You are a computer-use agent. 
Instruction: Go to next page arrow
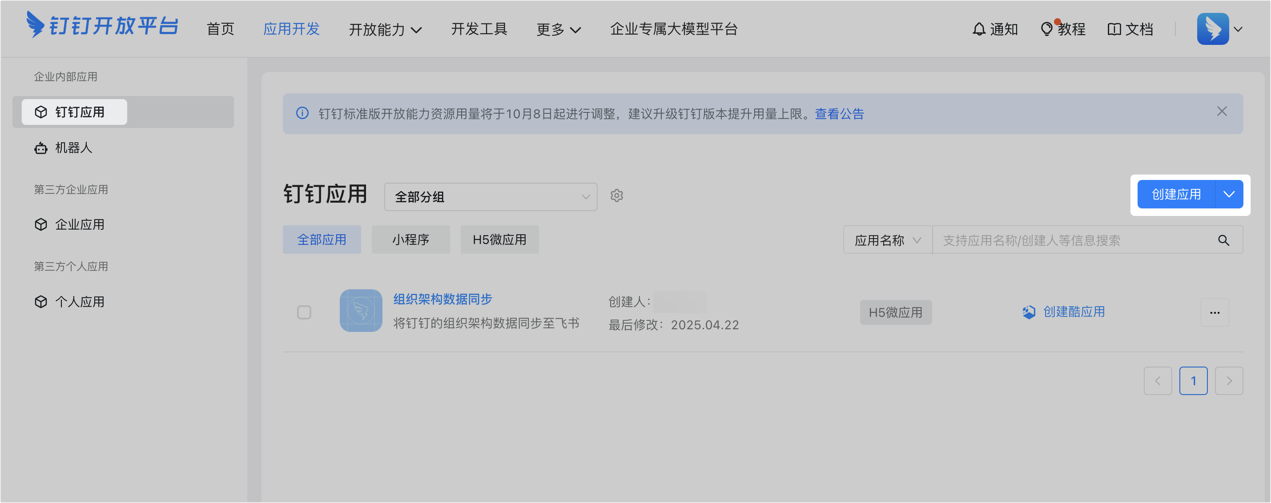coord(1229,381)
